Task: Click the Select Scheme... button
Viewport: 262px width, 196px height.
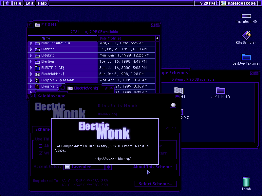Action: coord(156,184)
